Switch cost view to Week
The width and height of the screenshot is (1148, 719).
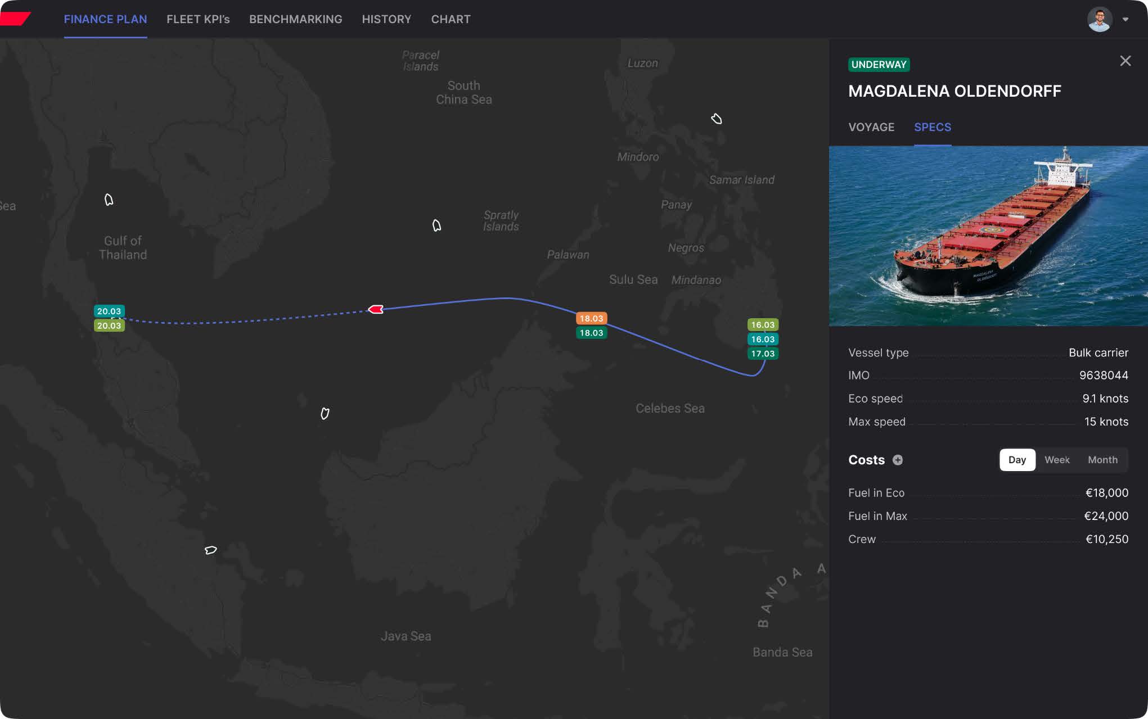1057,460
